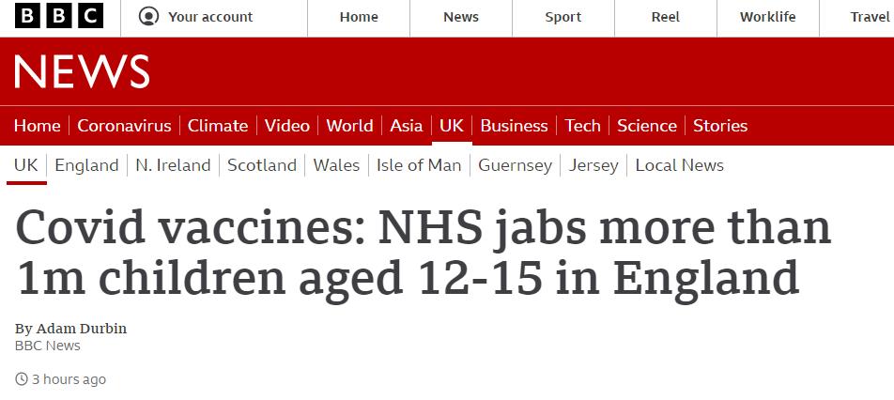Open the Science section tab
The width and height of the screenshot is (894, 400).
tap(647, 126)
